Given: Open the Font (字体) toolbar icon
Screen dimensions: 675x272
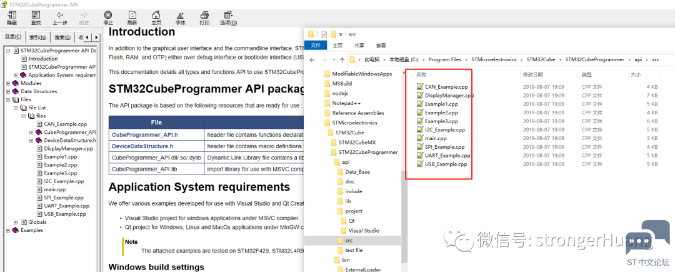Looking at the screenshot, I should pyautogui.click(x=181, y=18).
